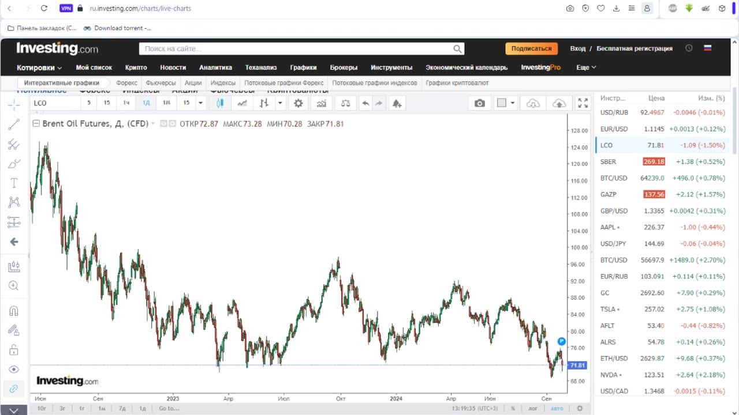Open the Котировки menu
Viewport: 739px width, 415px height.
(39, 67)
